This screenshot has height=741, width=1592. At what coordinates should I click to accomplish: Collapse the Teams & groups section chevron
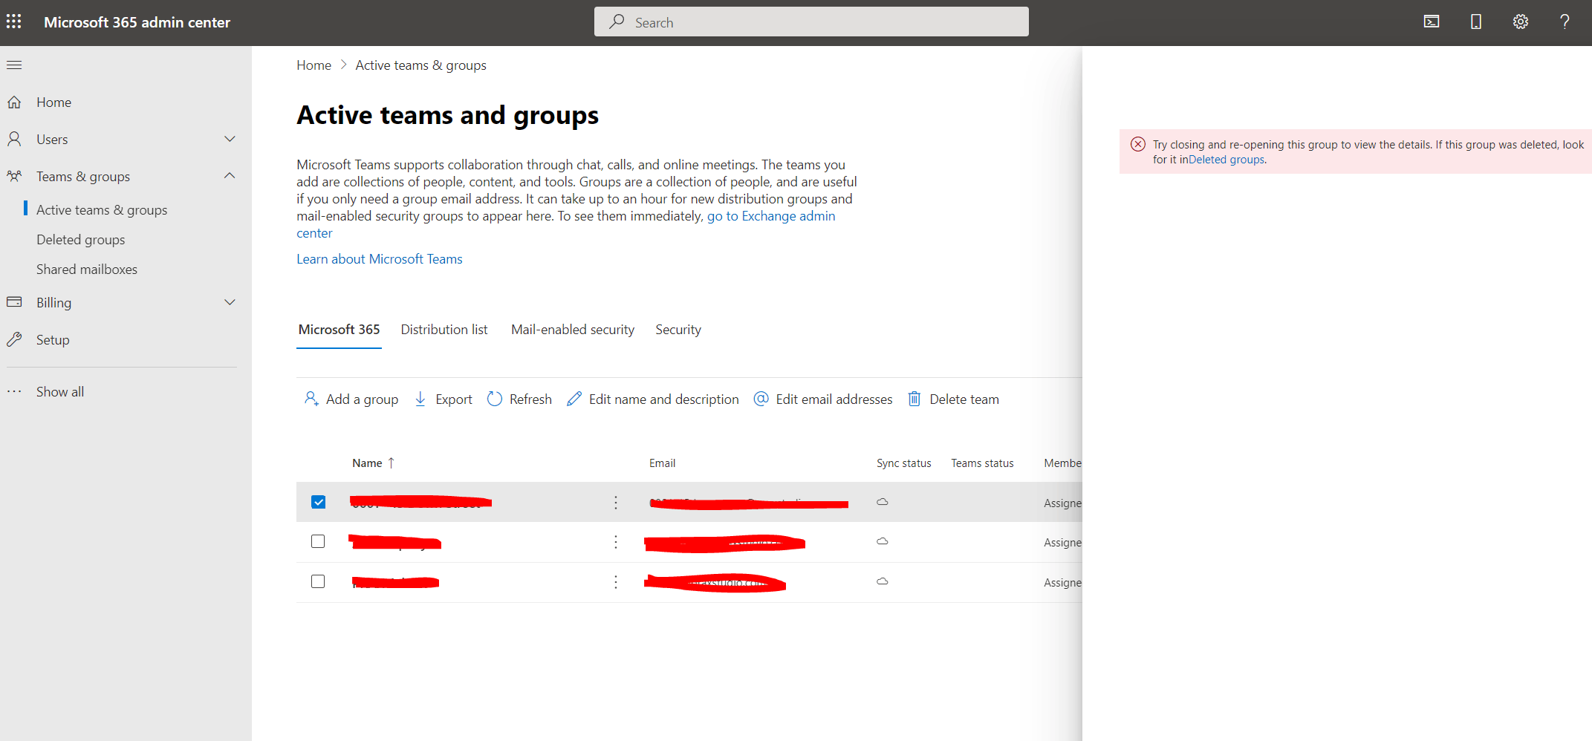tap(230, 176)
